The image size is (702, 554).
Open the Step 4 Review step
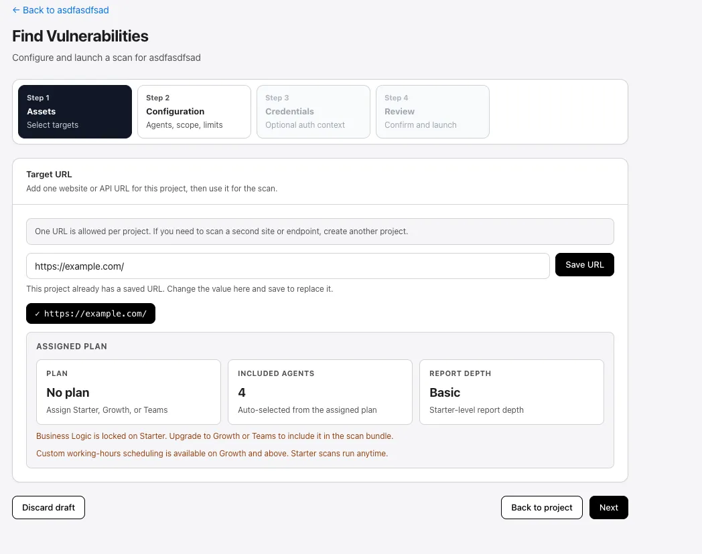click(432, 111)
